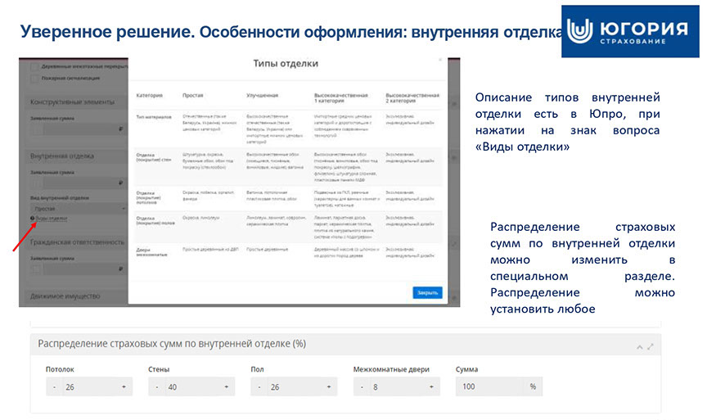The height and width of the screenshot is (420, 707).
Task: Click the question mark icon beside Виды отделки
Action: tap(32, 219)
